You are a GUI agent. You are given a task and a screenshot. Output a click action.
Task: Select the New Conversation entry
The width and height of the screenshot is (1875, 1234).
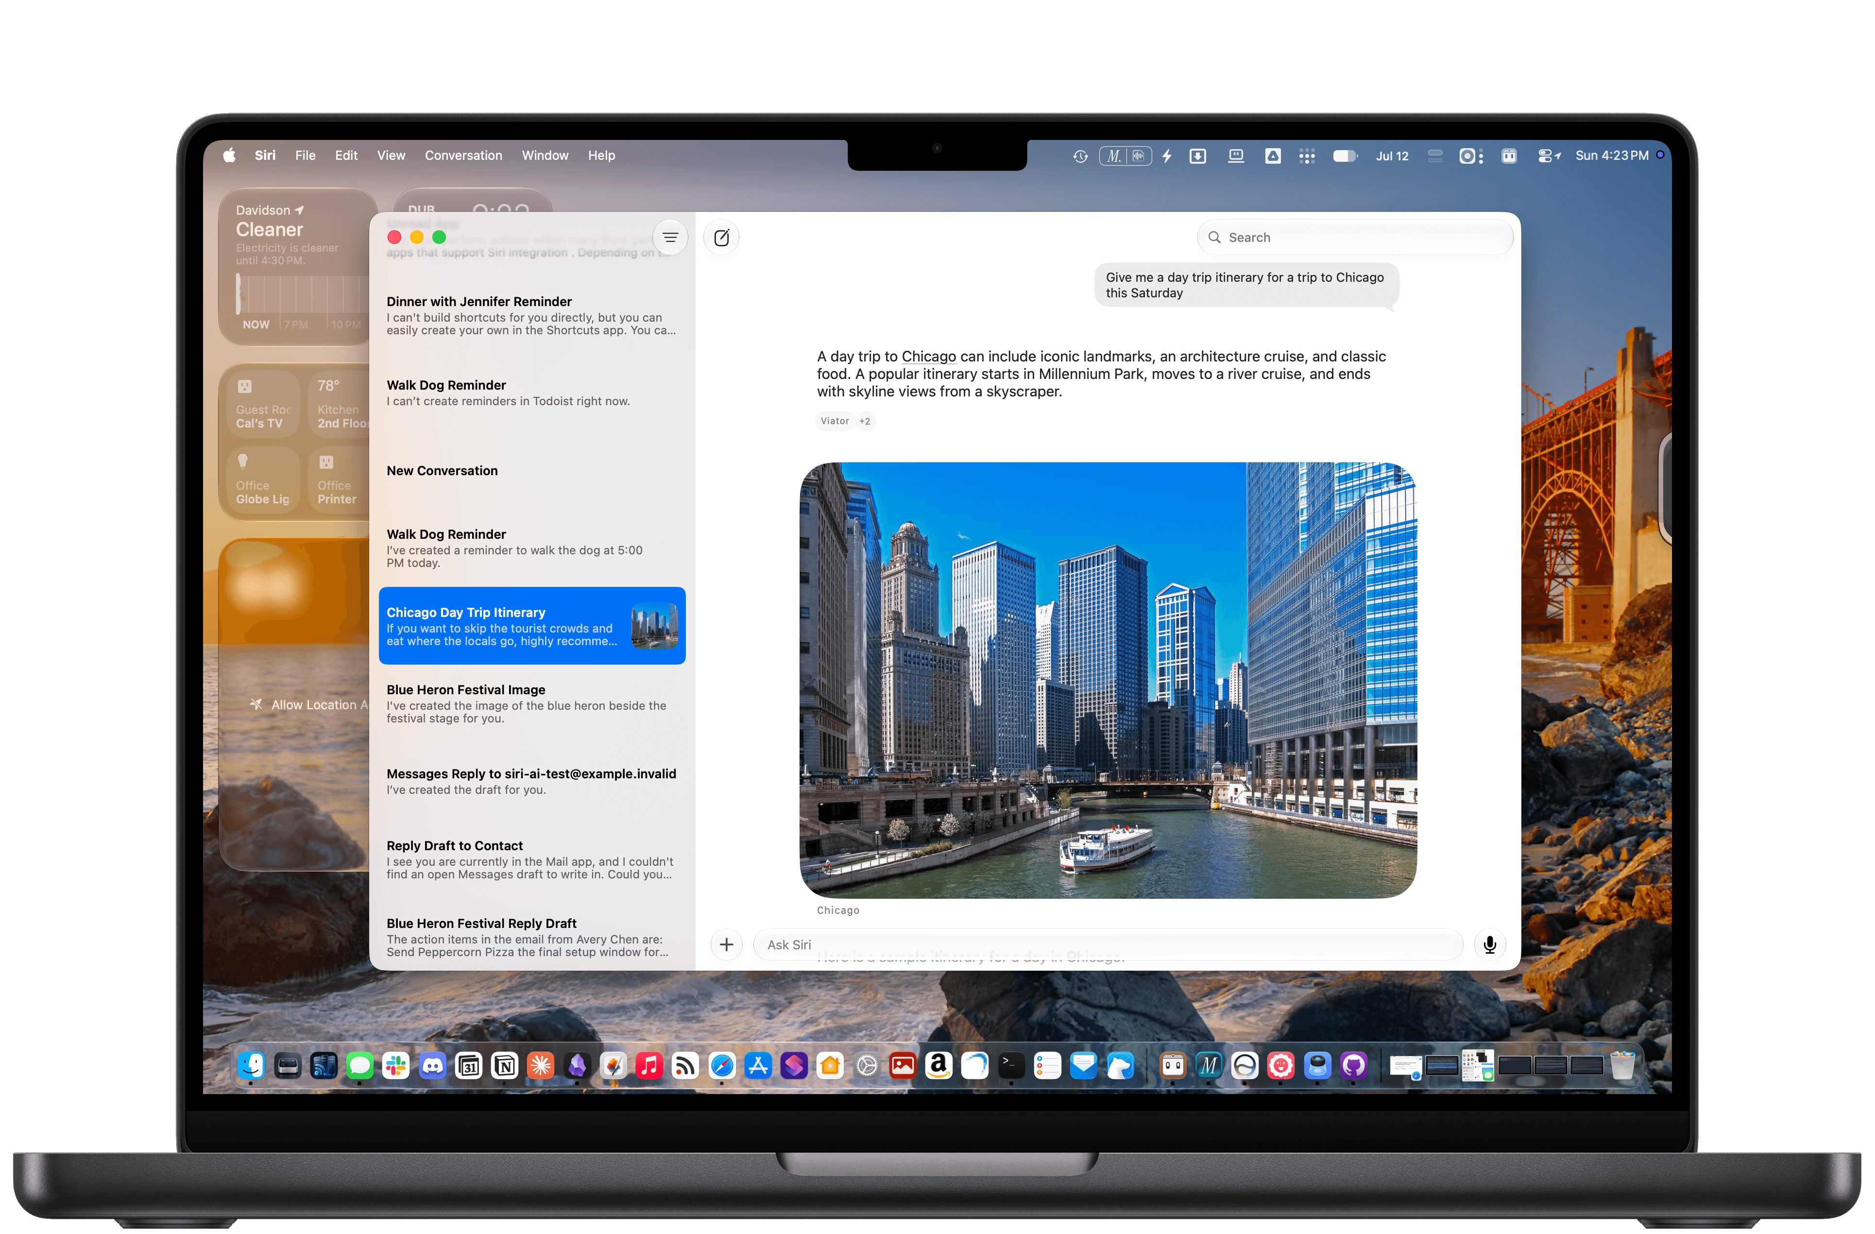pos(532,470)
